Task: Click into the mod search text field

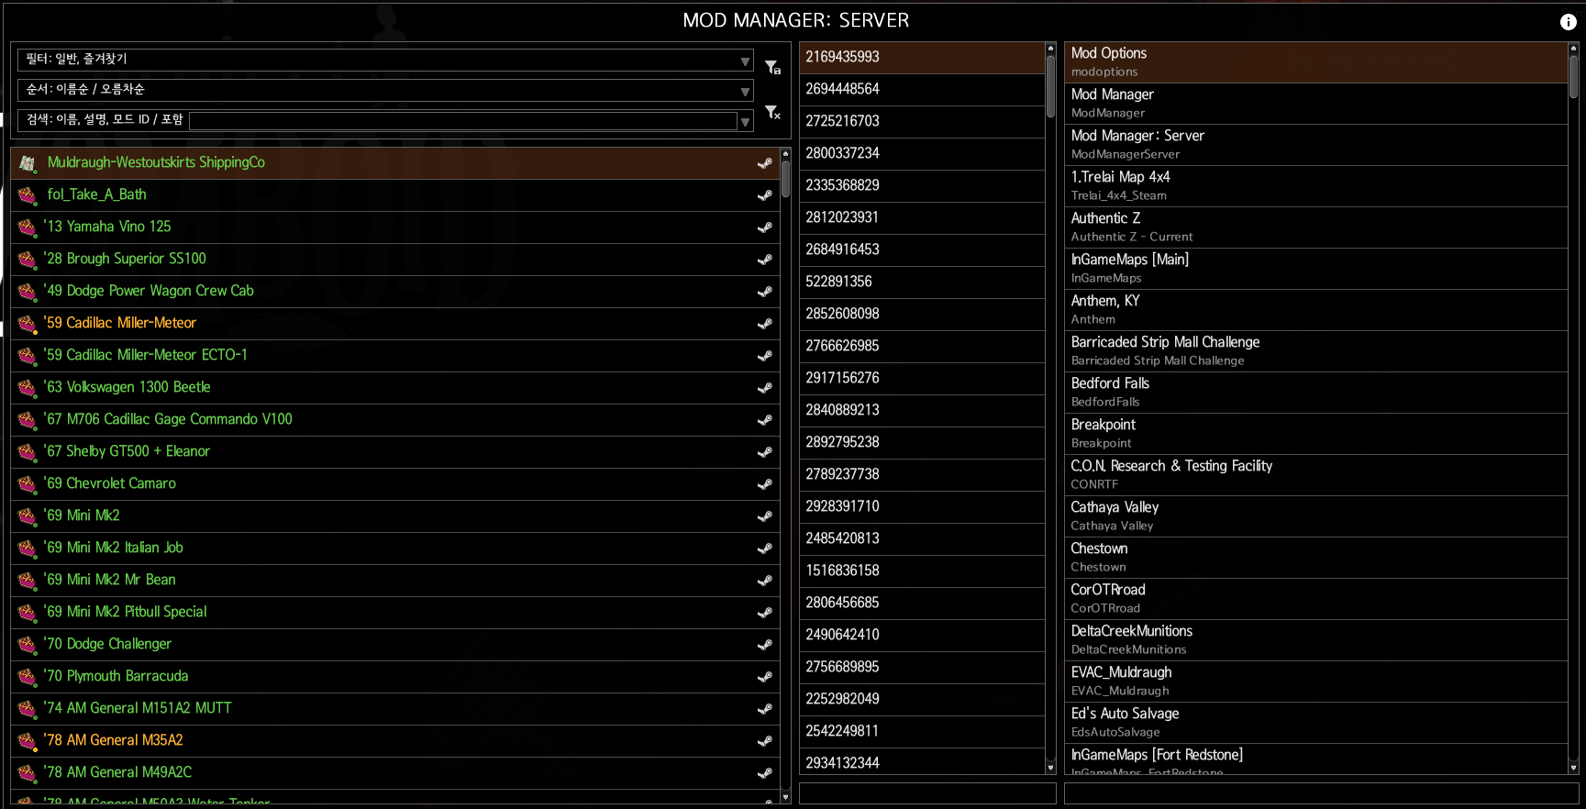Action: coord(462,121)
